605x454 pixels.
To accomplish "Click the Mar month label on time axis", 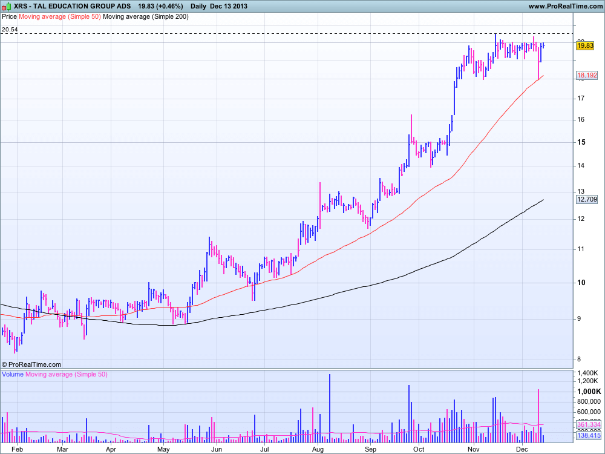I will click(x=62, y=449).
